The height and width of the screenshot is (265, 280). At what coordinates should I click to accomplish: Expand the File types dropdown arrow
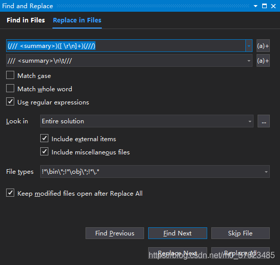(x=266, y=172)
